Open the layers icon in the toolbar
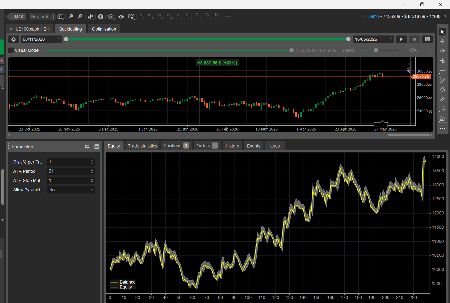The width and height of the screenshot is (450, 303). click(111, 17)
